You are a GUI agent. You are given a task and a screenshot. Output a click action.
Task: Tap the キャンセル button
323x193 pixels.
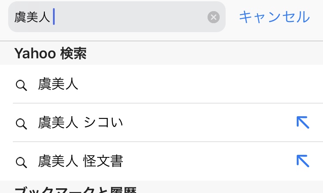point(274,17)
